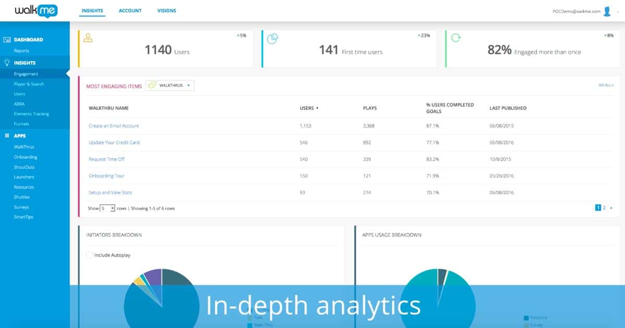Screen dimensions: 625x328
Task: Open ABRA in the sidebar
Action: 19,104
